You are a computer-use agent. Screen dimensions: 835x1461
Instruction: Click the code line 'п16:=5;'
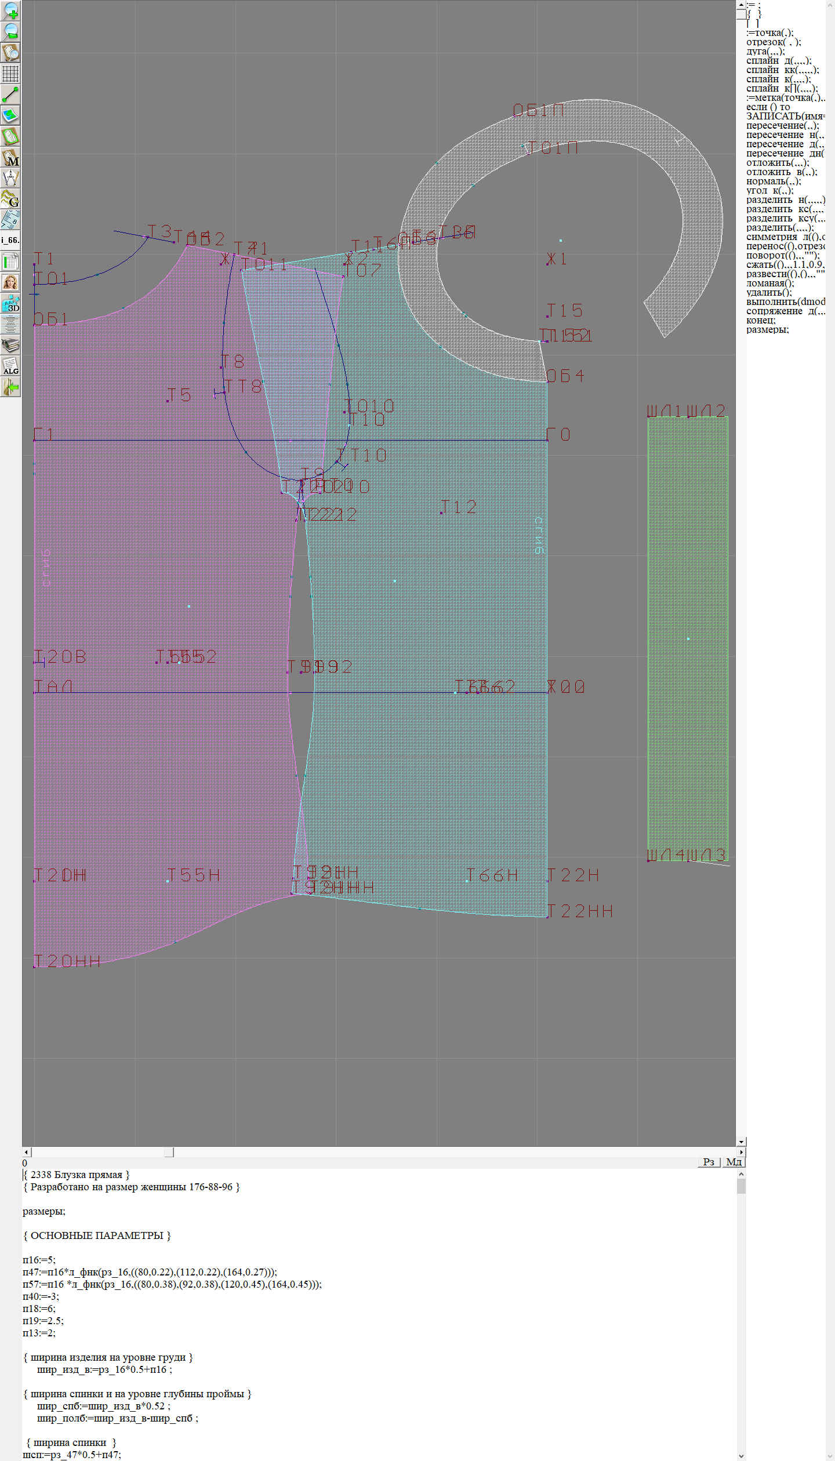39,1260
